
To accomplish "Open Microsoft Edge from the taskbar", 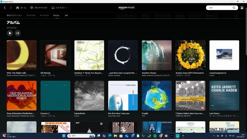I will [x=110, y=136].
